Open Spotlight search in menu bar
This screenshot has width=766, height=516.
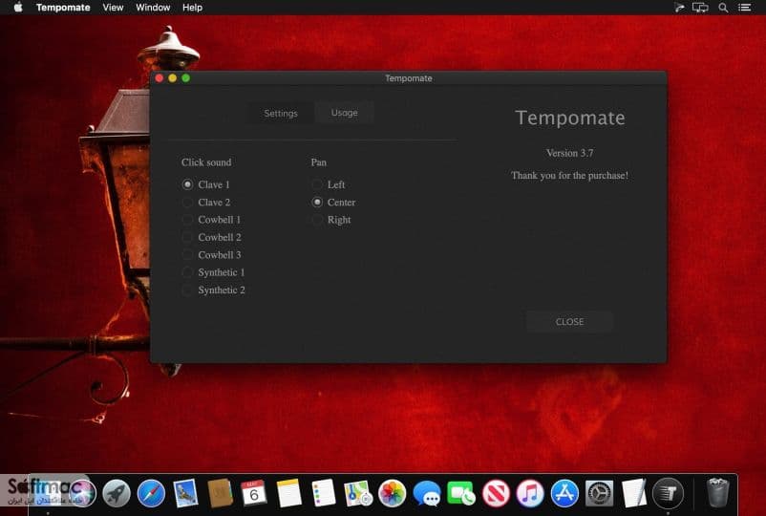coord(723,8)
